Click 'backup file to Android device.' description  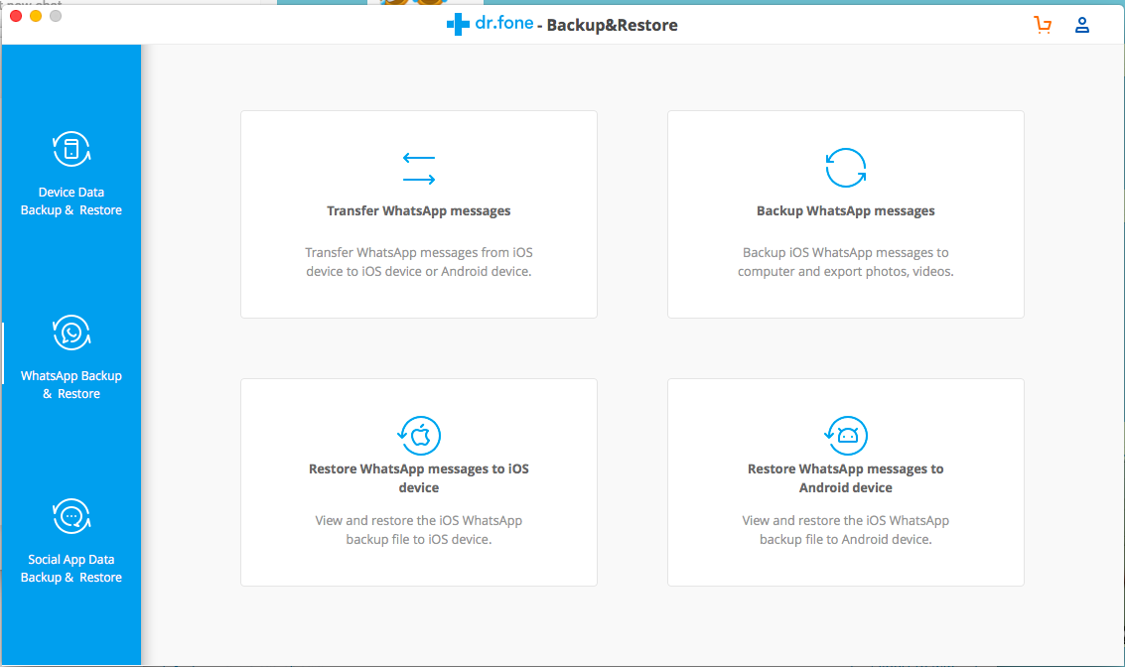[846, 539]
